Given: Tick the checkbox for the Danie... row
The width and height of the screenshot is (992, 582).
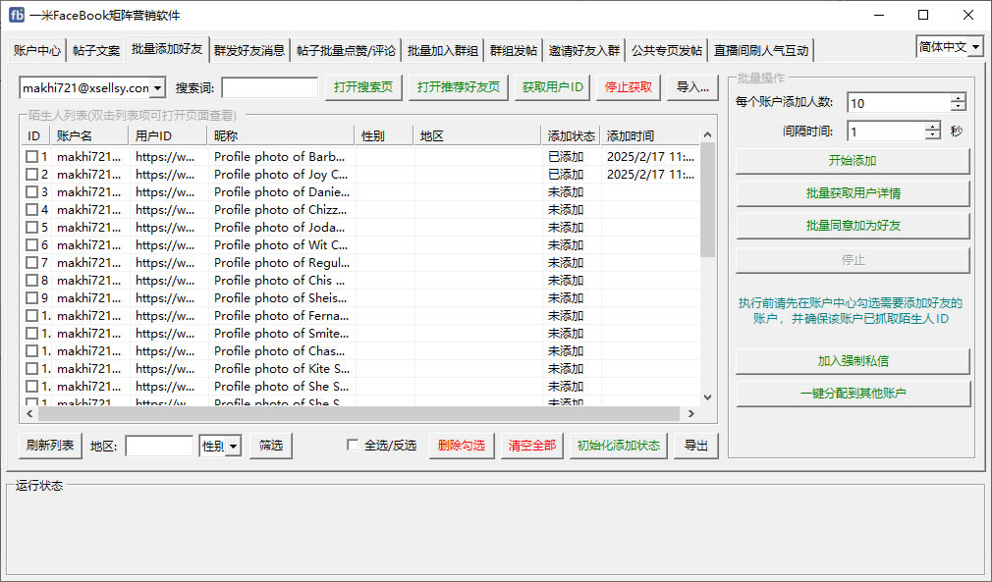Looking at the screenshot, I should 31,192.
